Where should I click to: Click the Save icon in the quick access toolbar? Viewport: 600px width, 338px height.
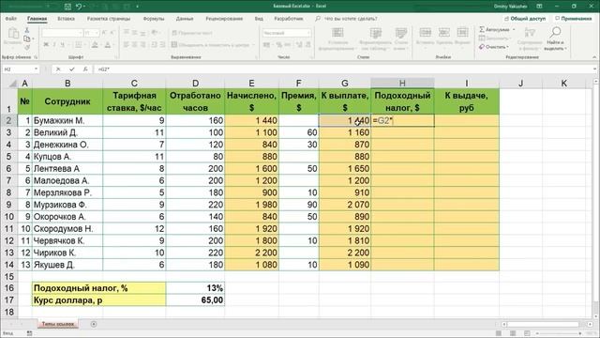coord(67,7)
